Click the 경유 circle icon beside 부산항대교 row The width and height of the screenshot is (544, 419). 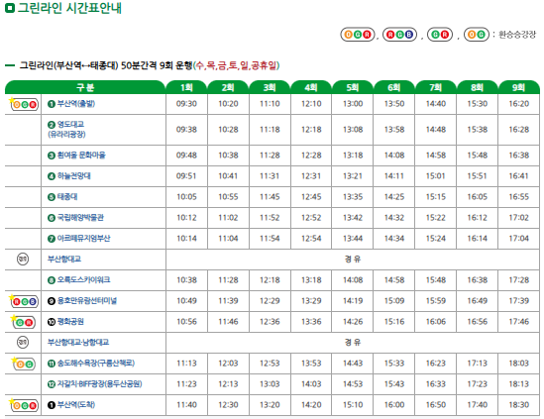coord(23,260)
